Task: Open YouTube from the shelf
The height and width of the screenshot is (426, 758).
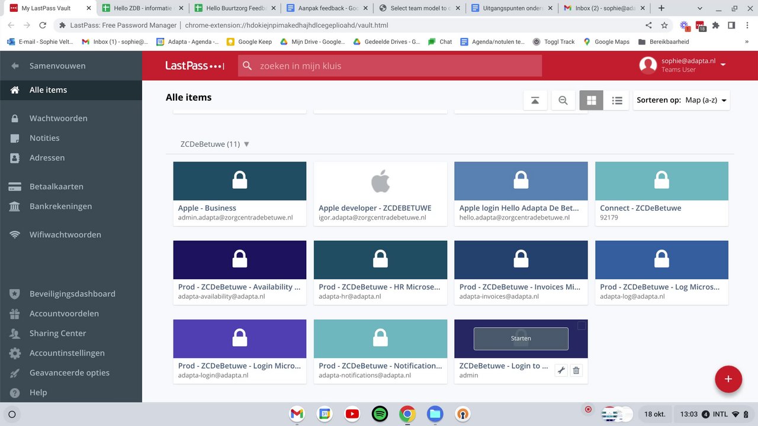Action: (352, 414)
